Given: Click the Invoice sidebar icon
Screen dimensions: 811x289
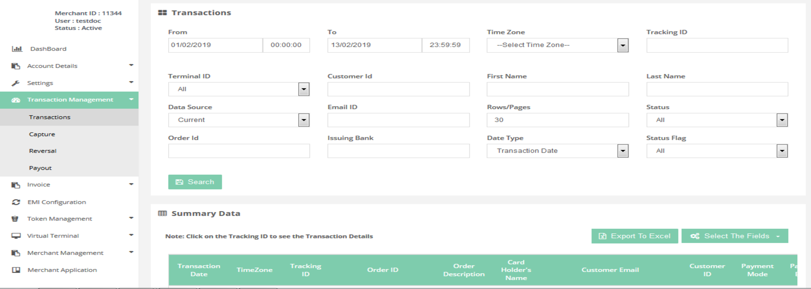Looking at the screenshot, I should [16, 185].
